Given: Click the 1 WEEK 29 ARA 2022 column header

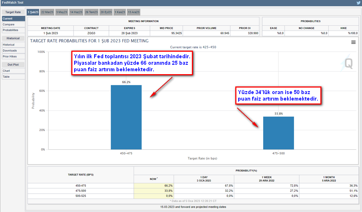Looking at the screenshot, I should 267,179.
